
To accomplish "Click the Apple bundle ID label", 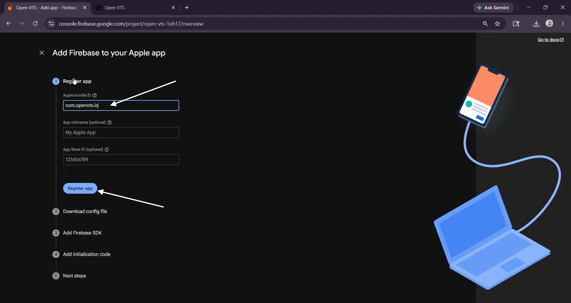I will (x=77, y=95).
